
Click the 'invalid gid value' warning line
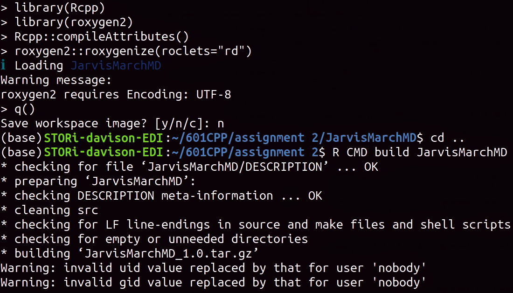point(213,283)
